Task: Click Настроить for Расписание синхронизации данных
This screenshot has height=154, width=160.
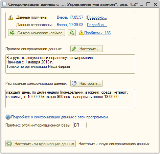Action: click(87, 83)
